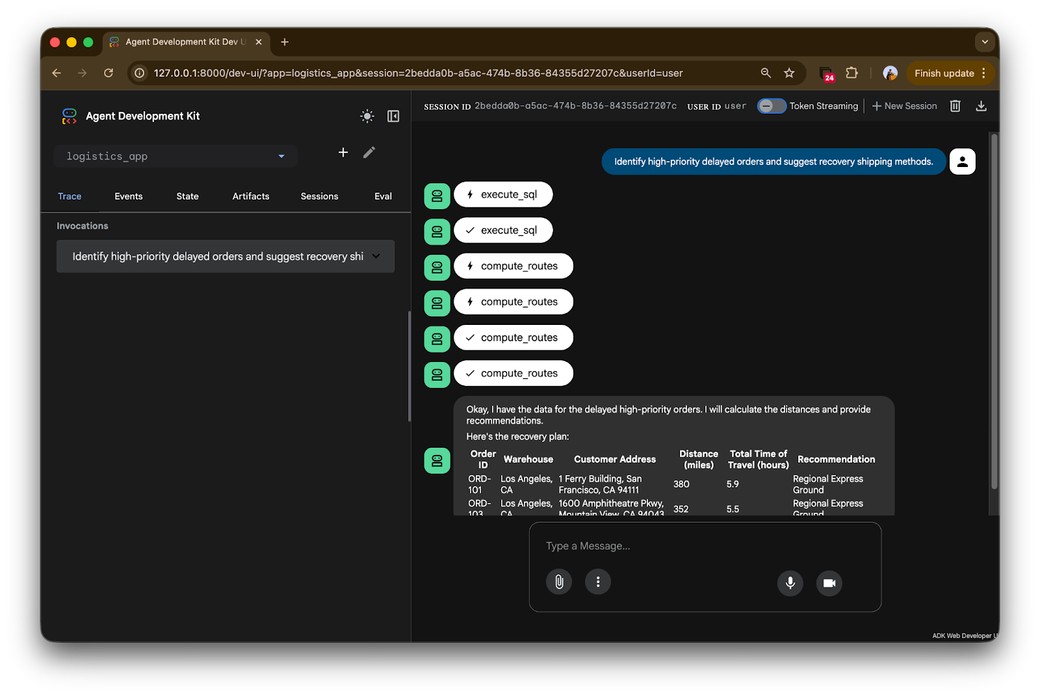Viewport: 1040px width, 696px height.
Task: Enable Token Streaming
Action: tap(772, 105)
